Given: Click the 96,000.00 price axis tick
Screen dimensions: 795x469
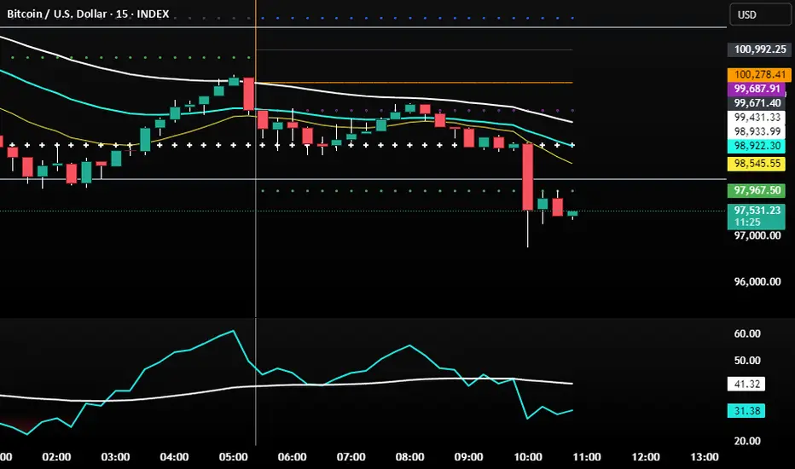Looking at the screenshot, I should pos(757,281).
